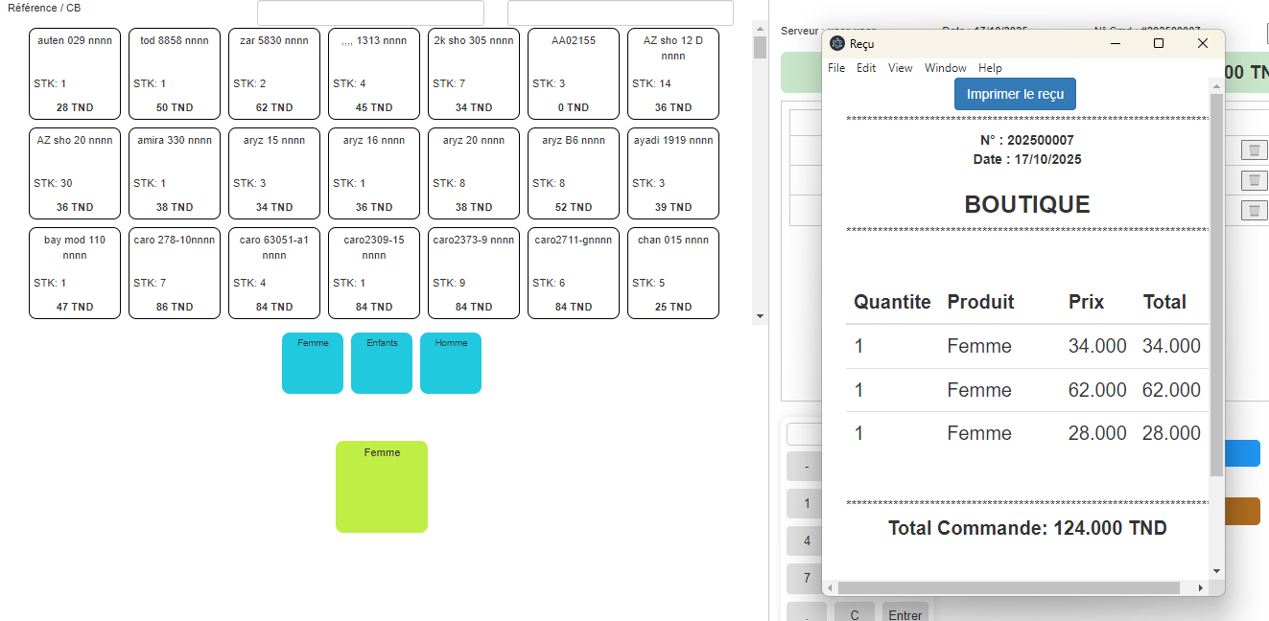The width and height of the screenshot is (1269, 621).
Task: Delete the second order line via its trash icon
Action: pyautogui.click(x=1254, y=180)
